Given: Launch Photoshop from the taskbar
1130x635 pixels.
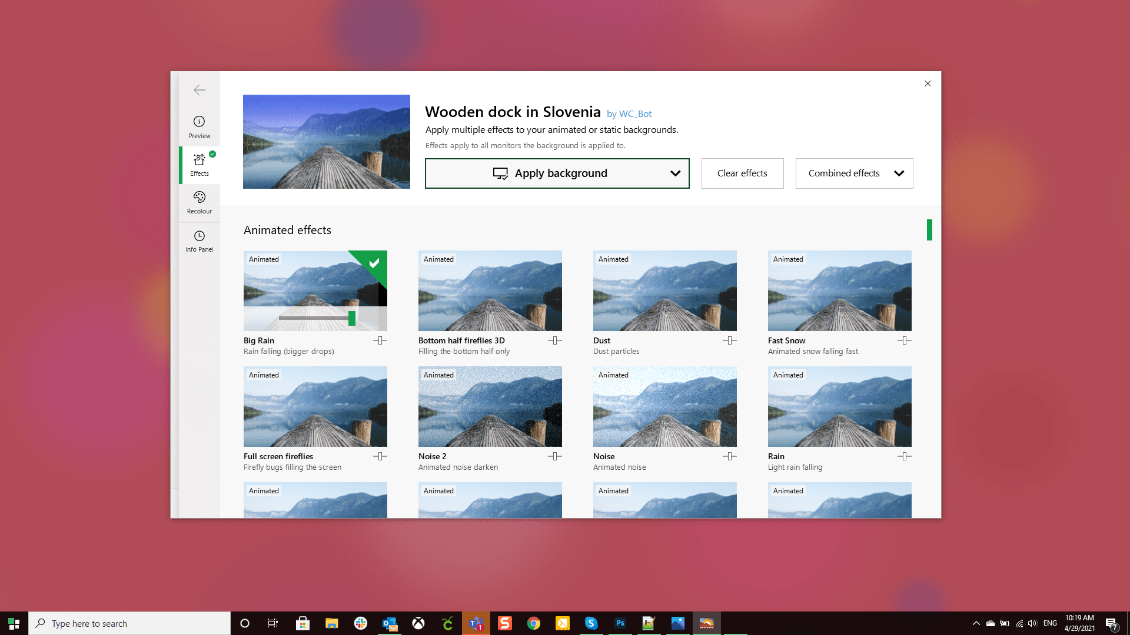Looking at the screenshot, I should (x=620, y=623).
